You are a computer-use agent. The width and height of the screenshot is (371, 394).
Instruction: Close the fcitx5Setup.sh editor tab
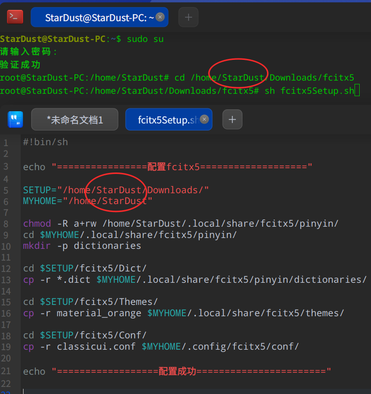204,119
